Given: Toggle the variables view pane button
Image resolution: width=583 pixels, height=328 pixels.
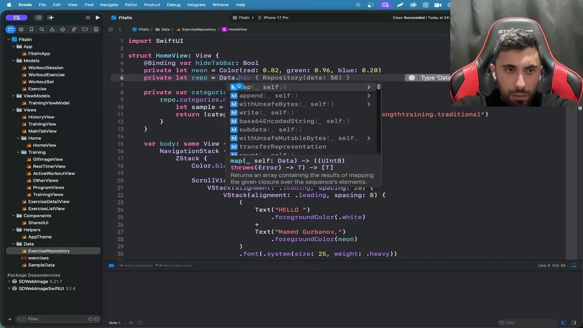Looking at the screenshot, I should [x=563, y=323].
